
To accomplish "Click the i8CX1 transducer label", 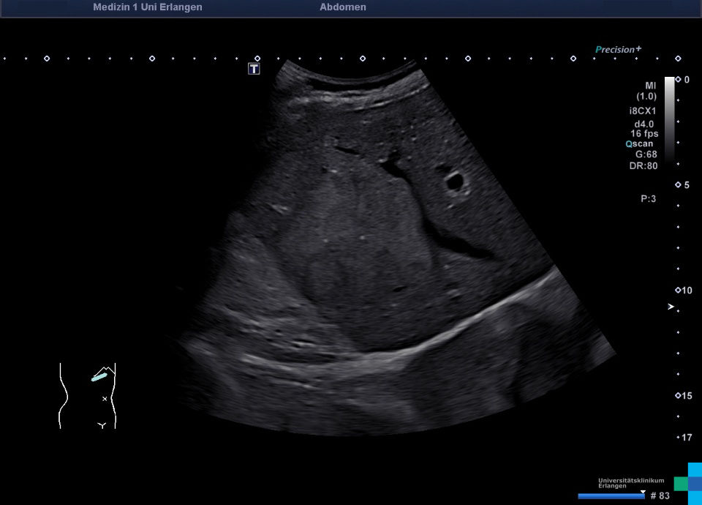I will pyautogui.click(x=643, y=111).
